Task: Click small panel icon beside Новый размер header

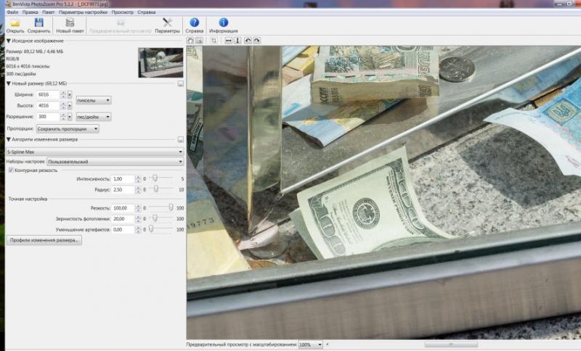Action: coord(180,84)
